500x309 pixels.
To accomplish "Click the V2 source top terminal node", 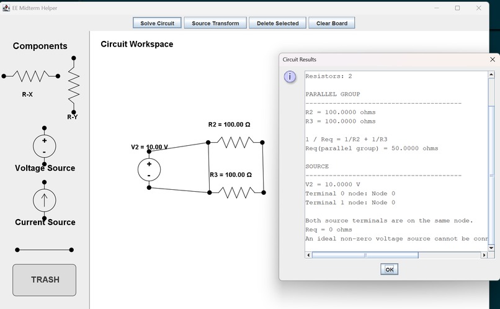I will tap(149, 151).
